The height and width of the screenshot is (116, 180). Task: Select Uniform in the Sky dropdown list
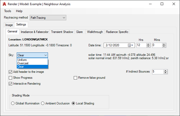22,60
